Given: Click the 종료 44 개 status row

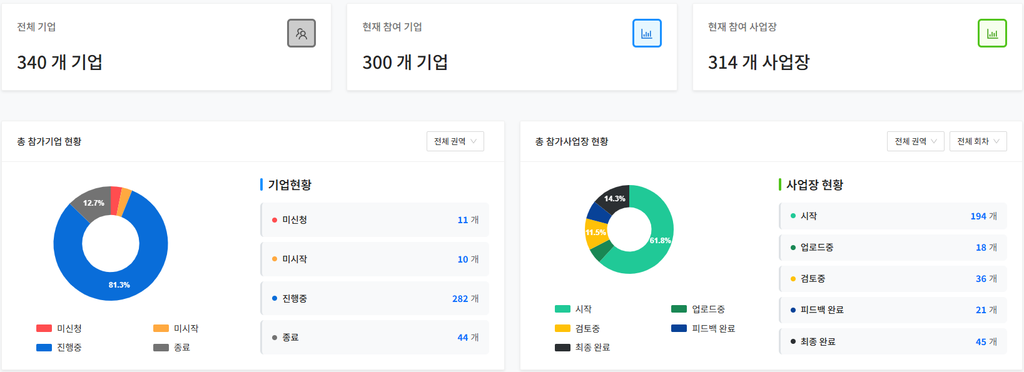Looking at the screenshot, I should click(375, 338).
